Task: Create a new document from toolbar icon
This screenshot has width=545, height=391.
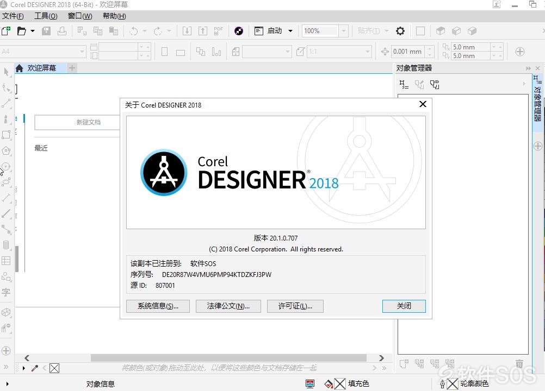Action: point(6,31)
